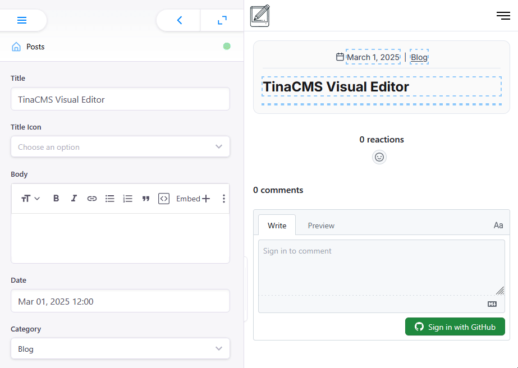Open the site navigation hamburger menu
Viewport: 518px width, 368px height.
pyautogui.click(x=503, y=16)
